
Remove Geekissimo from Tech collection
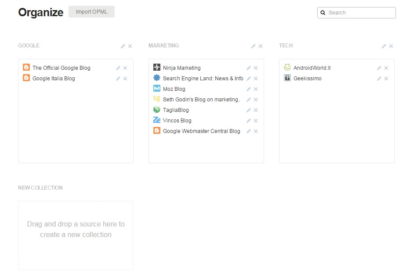(x=386, y=79)
